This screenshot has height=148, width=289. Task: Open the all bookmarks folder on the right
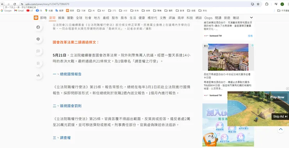283,11
